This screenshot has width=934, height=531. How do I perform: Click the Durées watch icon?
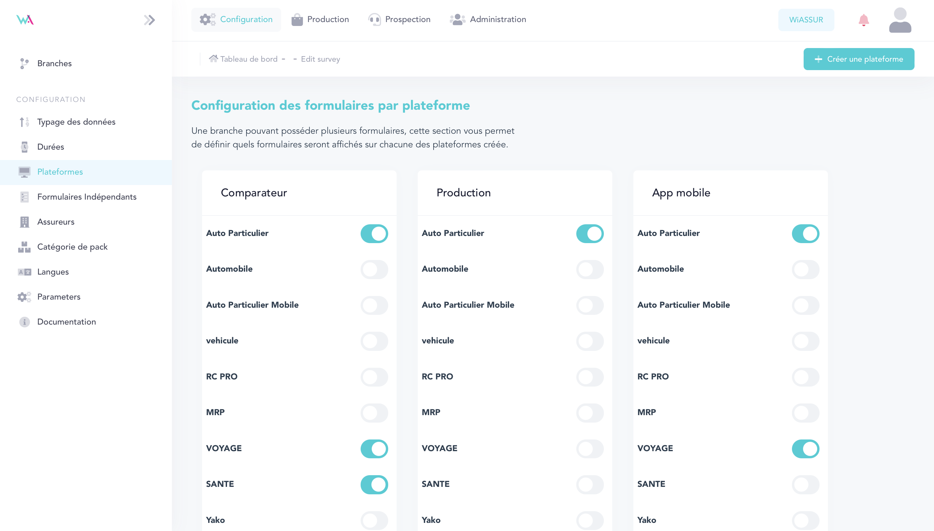[x=24, y=147]
